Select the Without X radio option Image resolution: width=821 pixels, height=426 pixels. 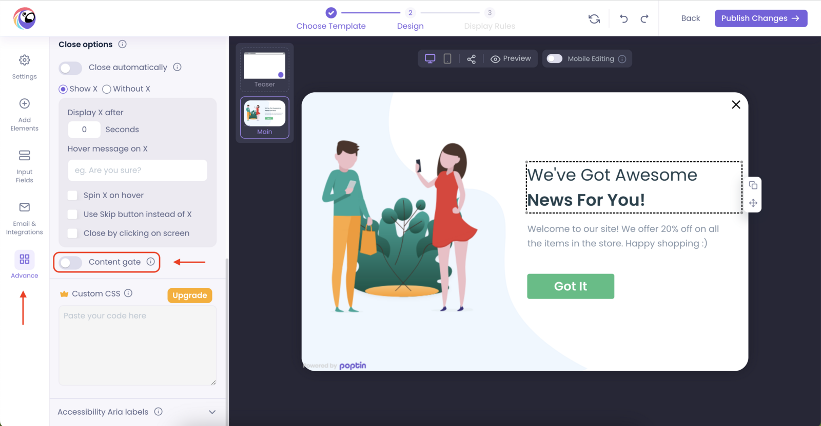[x=107, y=89]
